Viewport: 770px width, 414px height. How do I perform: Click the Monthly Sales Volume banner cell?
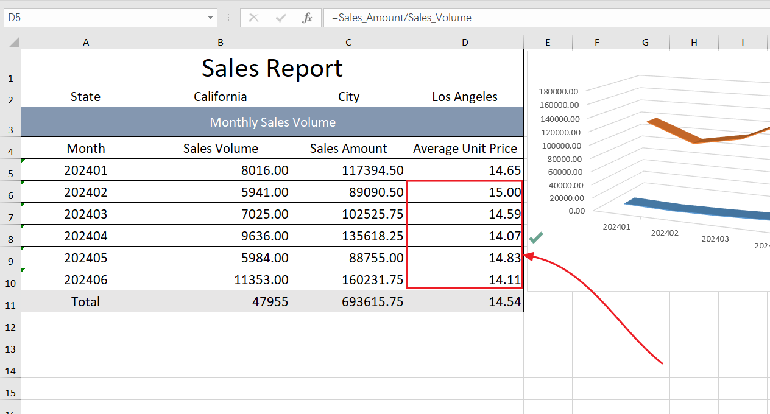point(272,122)
